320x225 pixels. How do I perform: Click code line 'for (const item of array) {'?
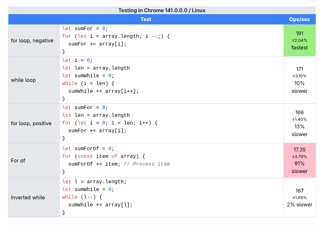click(104, 156)
